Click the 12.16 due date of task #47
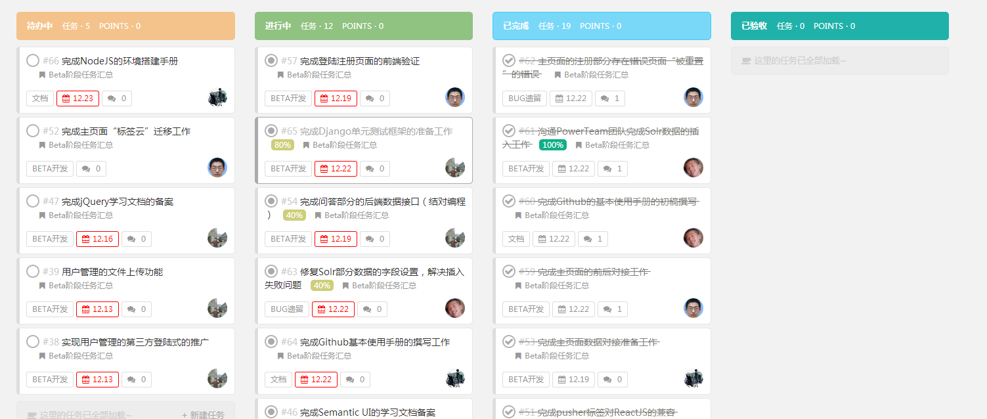The height and width of the screenshot is (419, 987). [98, 239]
